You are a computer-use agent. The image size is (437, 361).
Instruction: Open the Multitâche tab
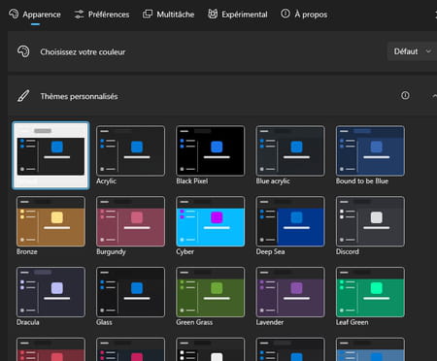[x=168, y=15]
